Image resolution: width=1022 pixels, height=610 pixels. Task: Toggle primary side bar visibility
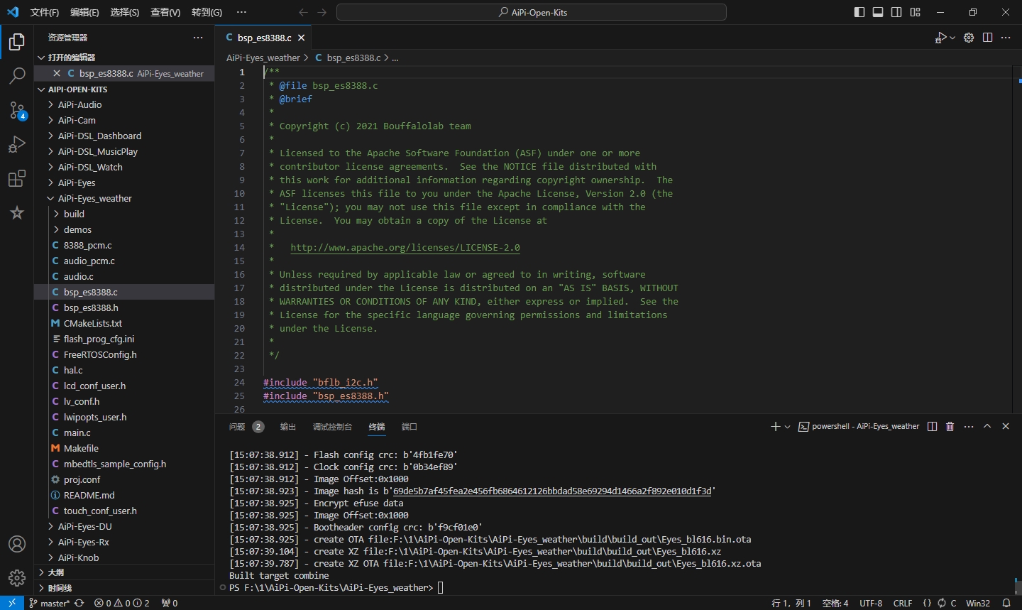click(859, 12)
